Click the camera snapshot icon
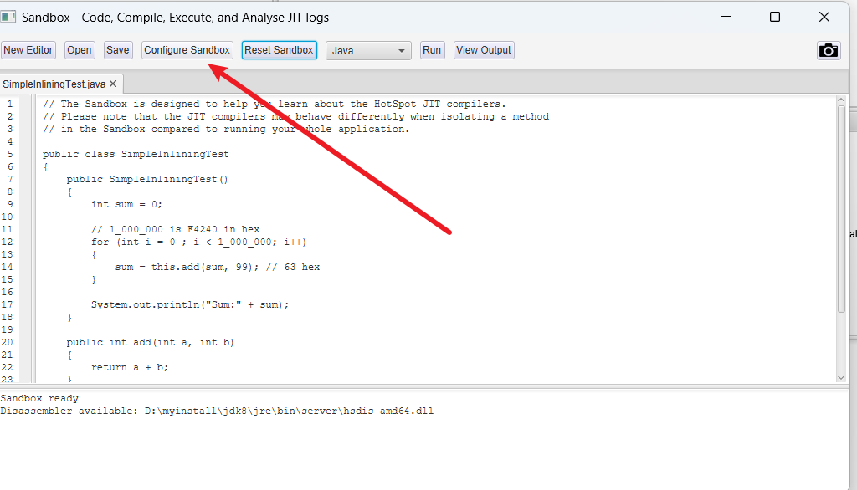 coord(829,50)
